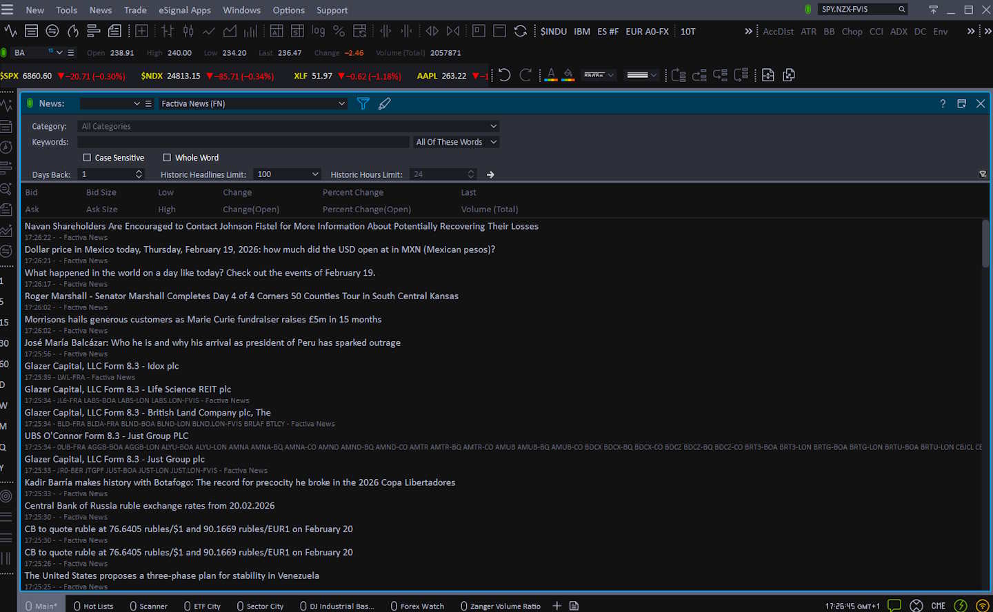
Task: Click the redo arrow icon
Action: 525,75
